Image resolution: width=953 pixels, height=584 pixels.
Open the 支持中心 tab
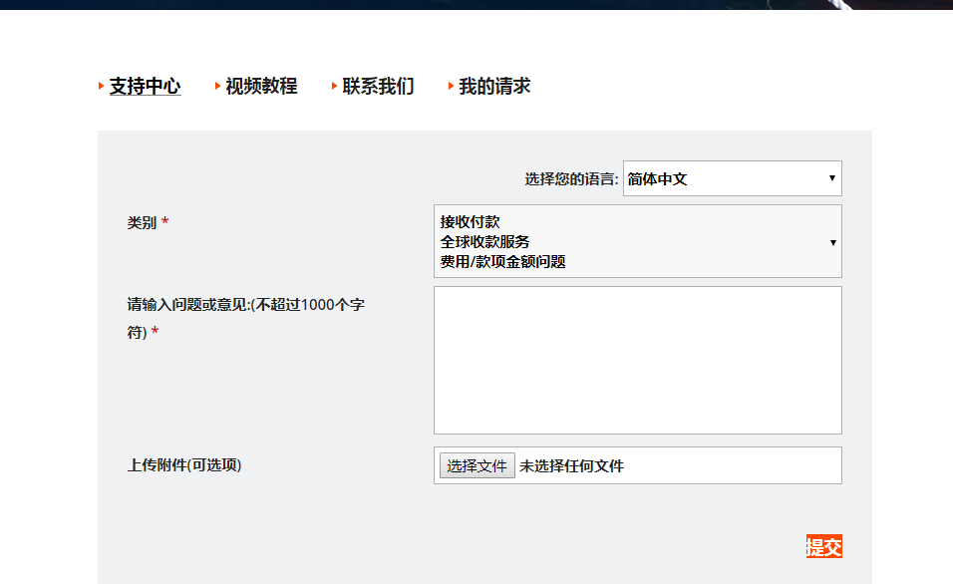click(x=145, y=87)
